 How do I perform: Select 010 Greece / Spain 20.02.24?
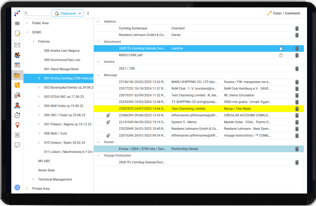pos(65,143)
